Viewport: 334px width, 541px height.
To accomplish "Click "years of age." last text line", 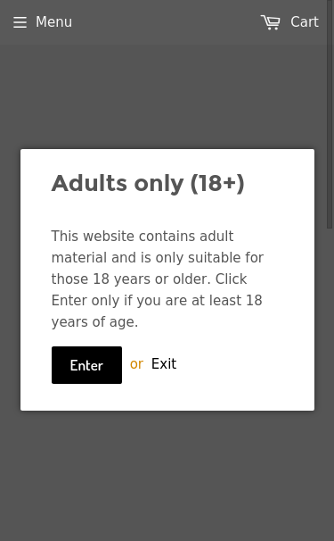I will (x=94, y=322).
